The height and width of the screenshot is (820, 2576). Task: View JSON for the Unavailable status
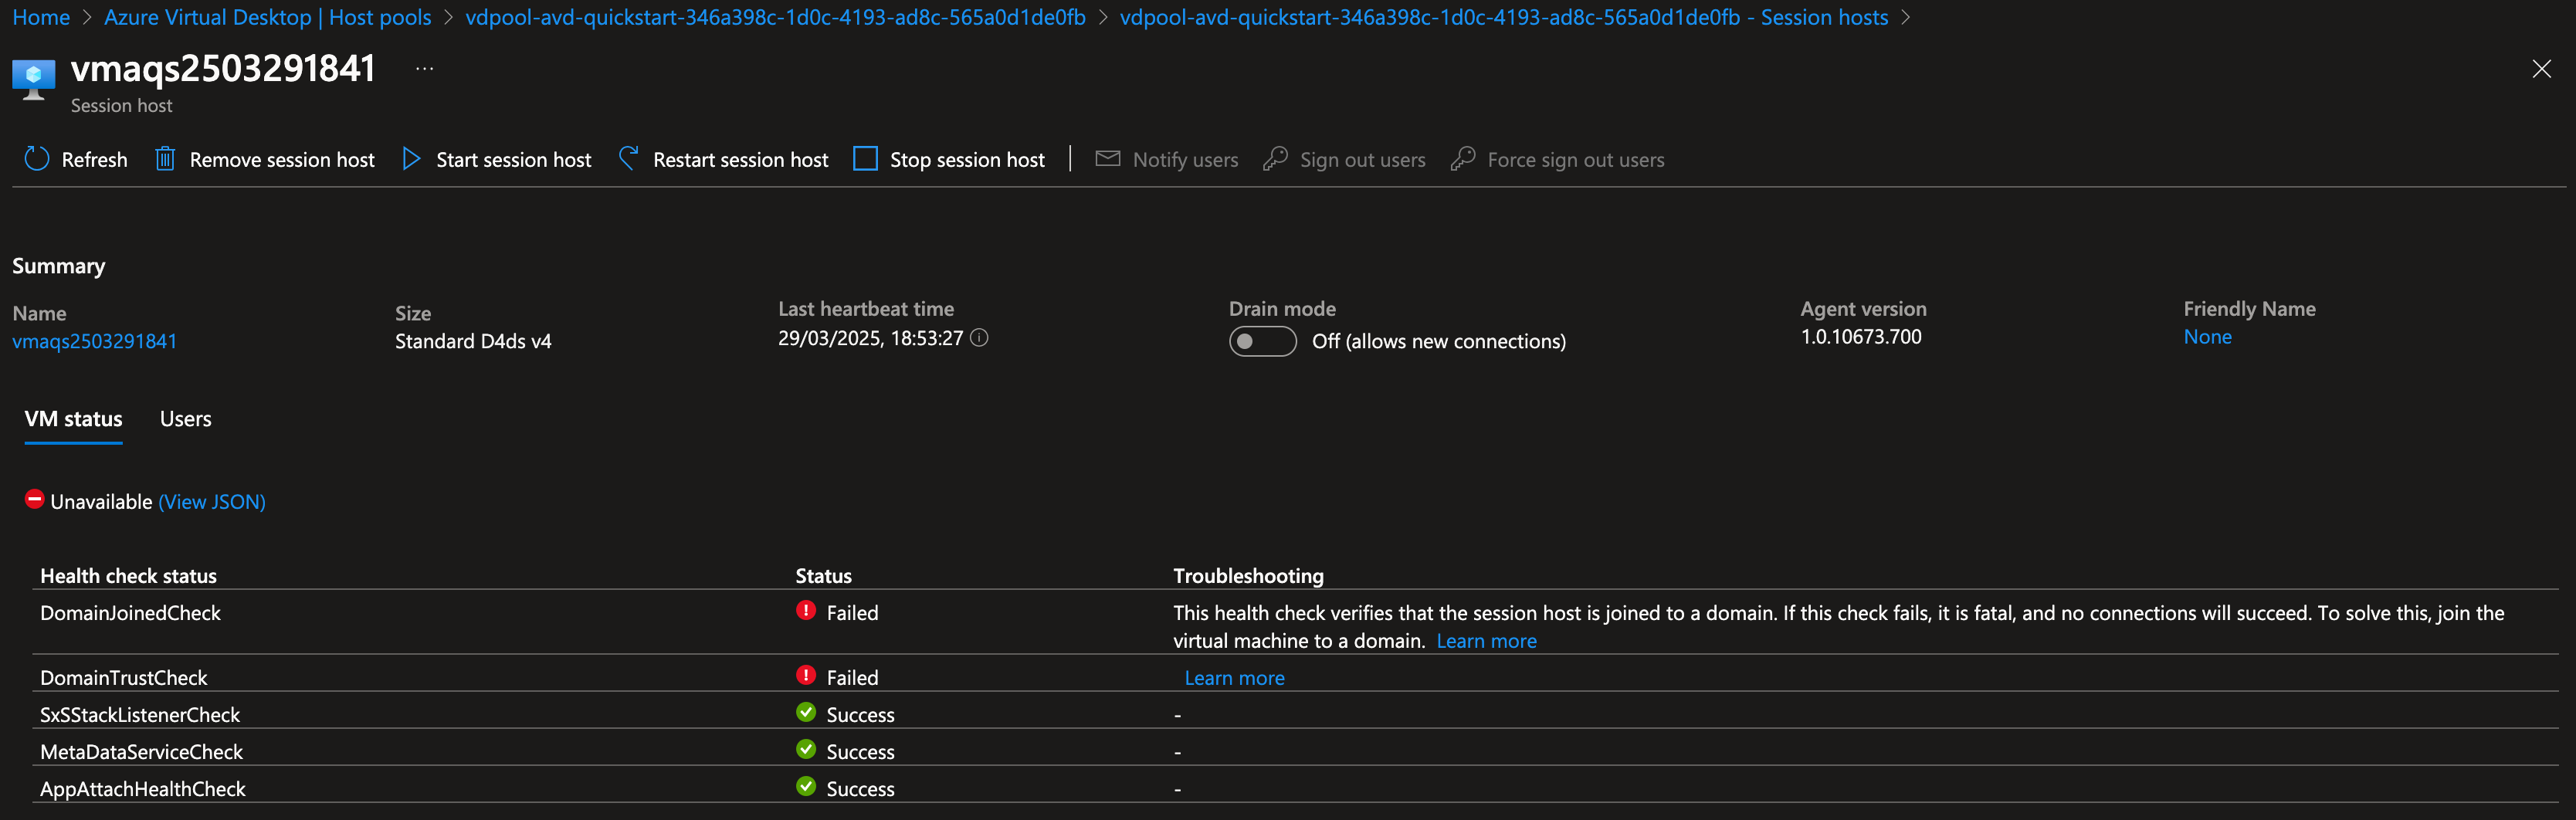point(211,501)
